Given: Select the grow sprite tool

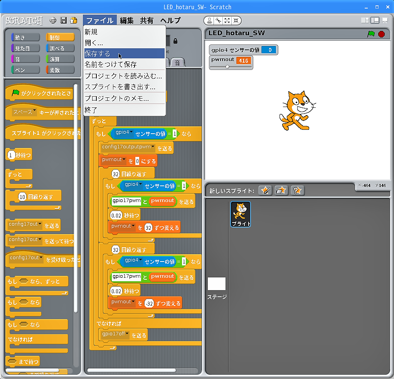Looking at the screenshot, I should click(x=227, y=20).
